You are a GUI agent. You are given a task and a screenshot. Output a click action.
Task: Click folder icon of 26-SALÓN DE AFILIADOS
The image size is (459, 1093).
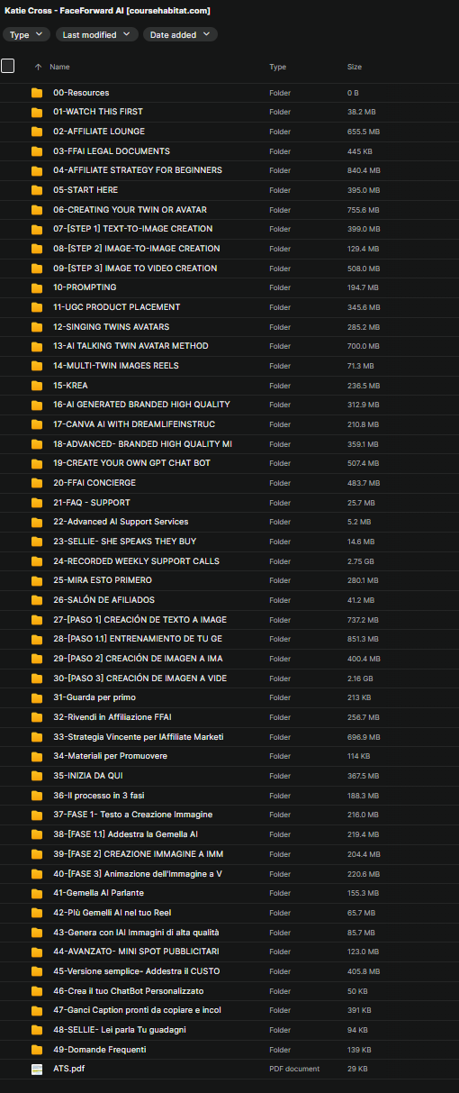coord(37,600)
